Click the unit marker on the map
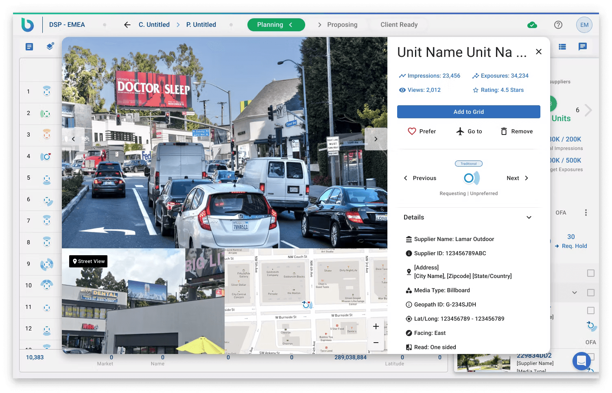 [x=307, y=304]
